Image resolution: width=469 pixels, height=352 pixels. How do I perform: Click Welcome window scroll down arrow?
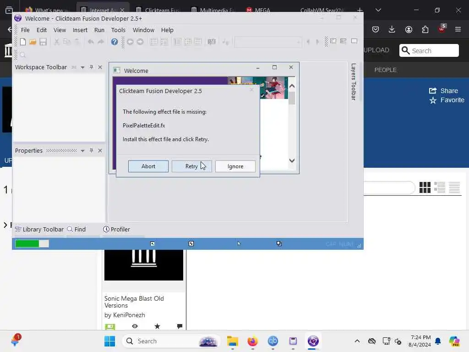pos(292,160)
